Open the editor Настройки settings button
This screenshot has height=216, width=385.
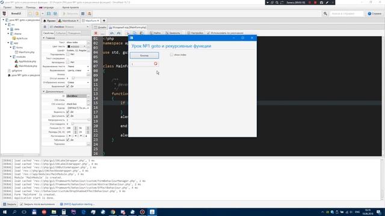pyautogui.click(x=196, y=33)
